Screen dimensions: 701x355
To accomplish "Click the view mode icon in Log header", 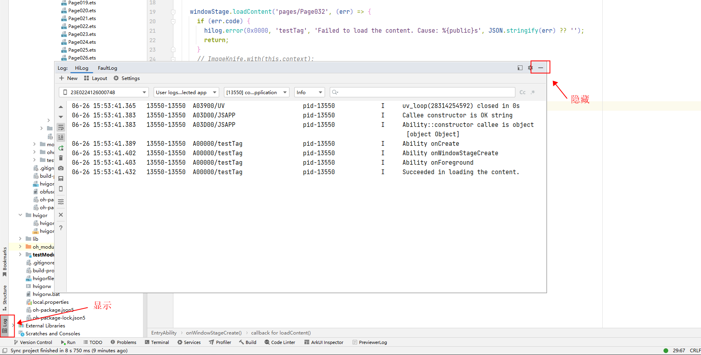I will [x=520, y=68].
